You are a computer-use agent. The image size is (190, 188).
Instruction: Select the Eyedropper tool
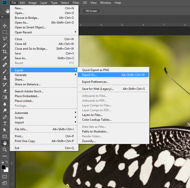point(5,58)
